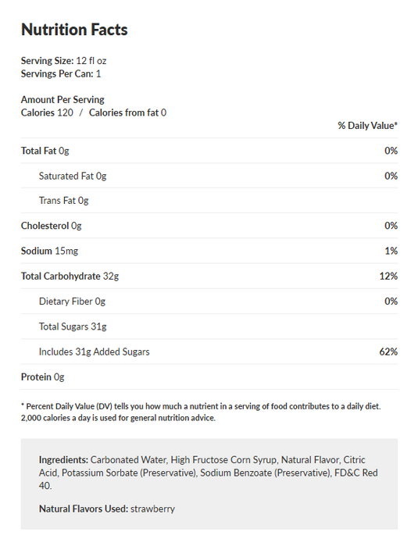Screen dimensions: 418x546
Task: Click the Percent Daily Value footnote text
Action: 201,412
